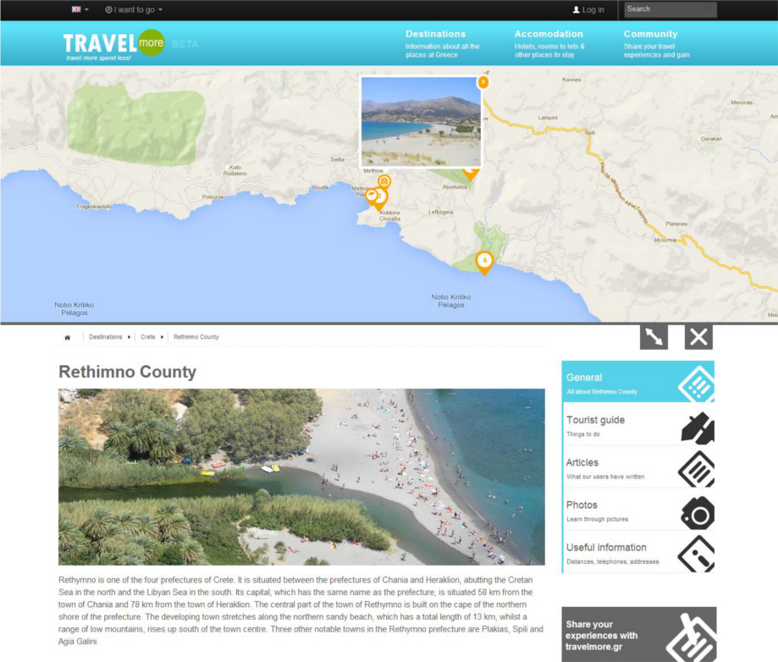Expand the language flag dropdown
The image size is (778, 662).
click(x=80, y=9)
